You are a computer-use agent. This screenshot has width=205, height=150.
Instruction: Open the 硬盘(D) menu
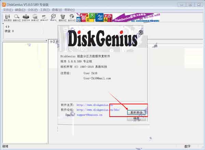[x=20, y=10]
